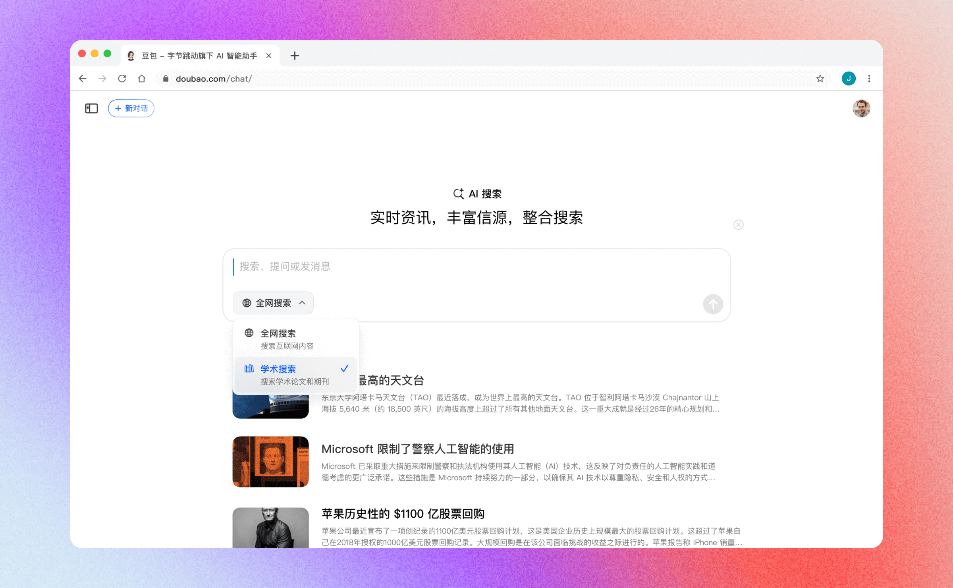This screenshot has width=953, height=588.
Task: Click the send arrow button in search box
Action: [713, 304]
